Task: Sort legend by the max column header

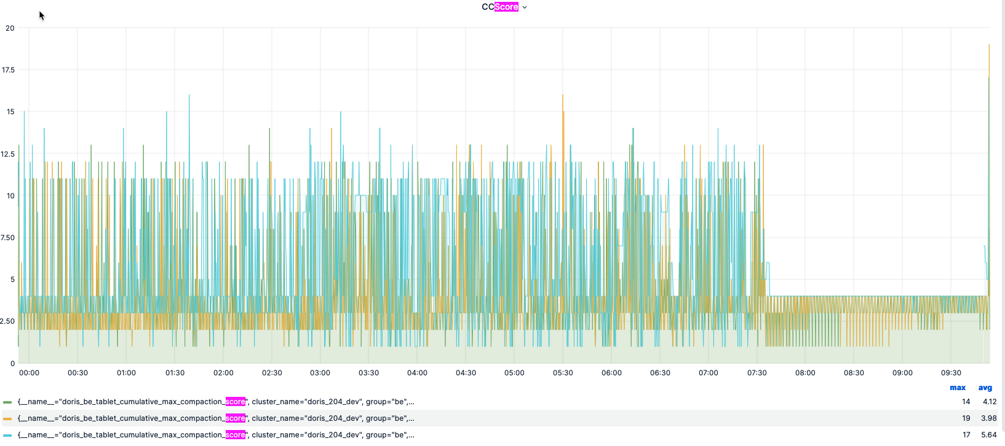Action: (958, 388)
